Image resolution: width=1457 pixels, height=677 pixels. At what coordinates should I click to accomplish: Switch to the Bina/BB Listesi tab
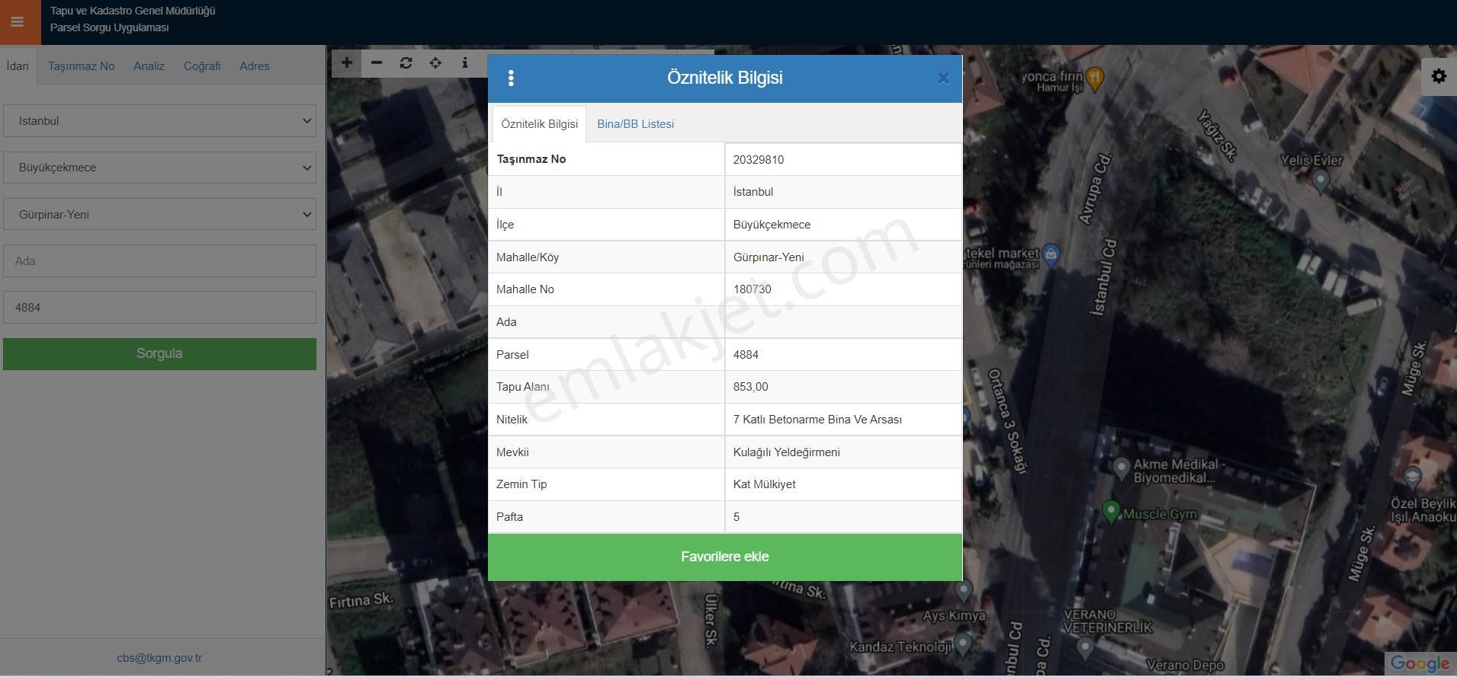(635, 124)
